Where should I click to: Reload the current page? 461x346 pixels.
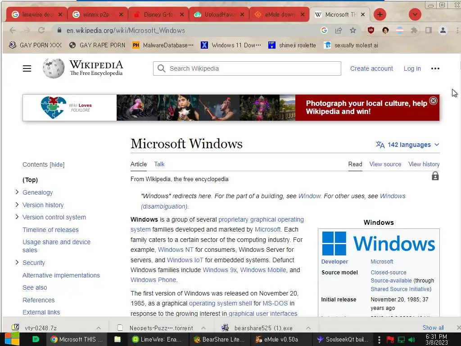41,30
